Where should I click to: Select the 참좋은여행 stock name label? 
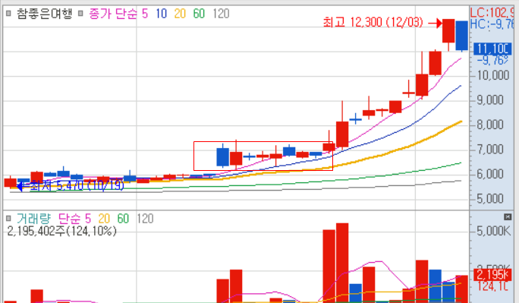tap(44, 14)
